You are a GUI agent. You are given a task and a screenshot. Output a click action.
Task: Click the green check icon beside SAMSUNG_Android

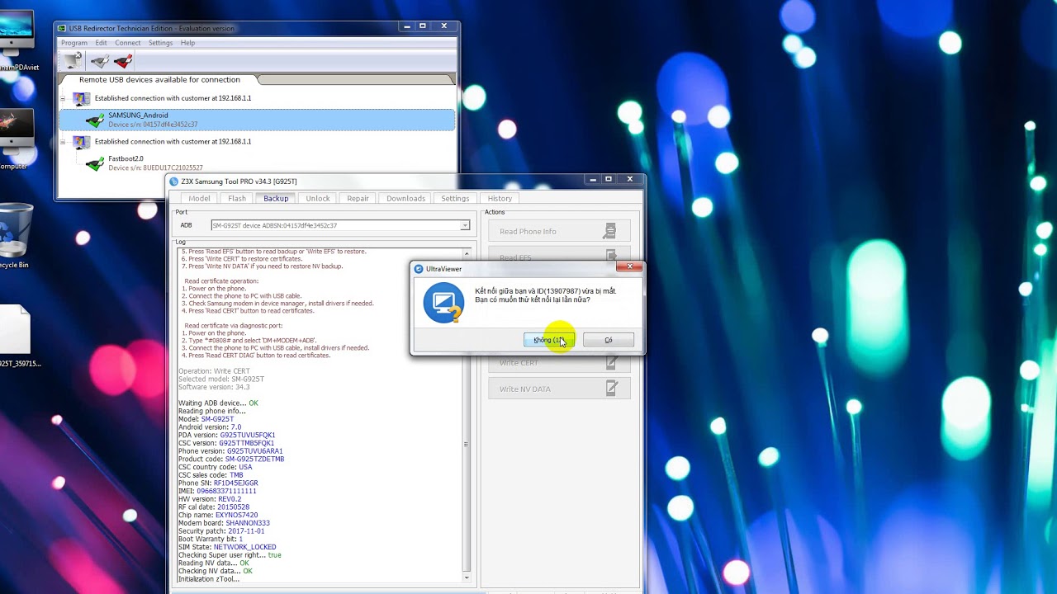(95, 121)
